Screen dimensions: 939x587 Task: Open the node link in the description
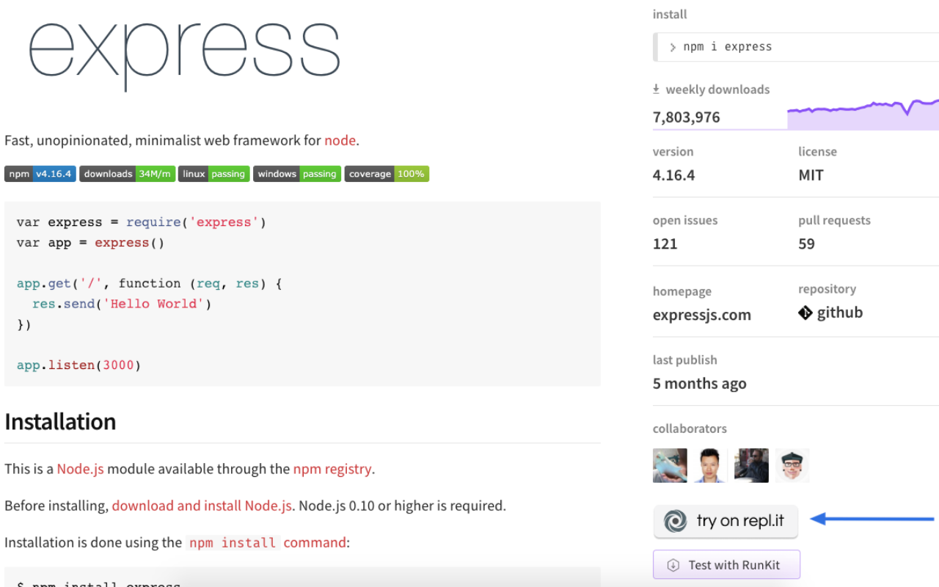[x=340, y=140]
